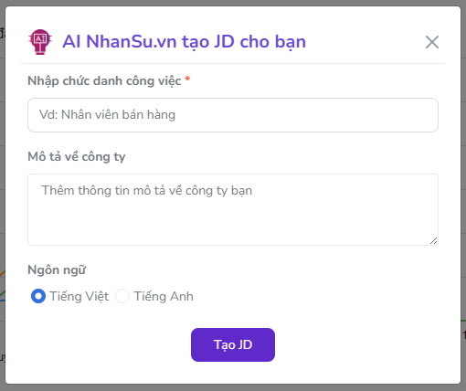This screenshot has width=466, height=391.
Task: Click the AI robot logo icon
Action: [40, 42]
